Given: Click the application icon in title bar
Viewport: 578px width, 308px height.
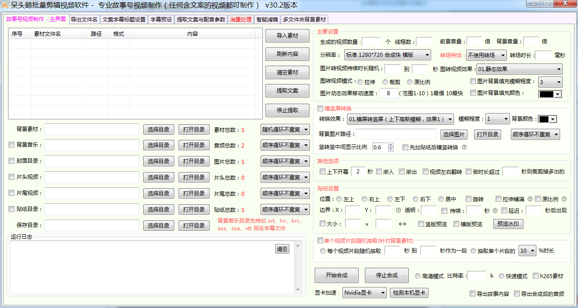Looking at the screenshot, I should coord(5,5).
